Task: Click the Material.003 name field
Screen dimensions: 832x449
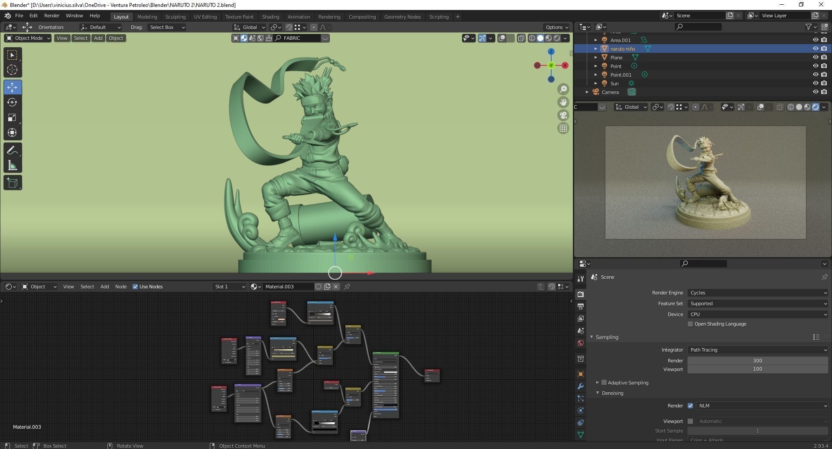Action: pyautogui.click(x=288, y=287)
